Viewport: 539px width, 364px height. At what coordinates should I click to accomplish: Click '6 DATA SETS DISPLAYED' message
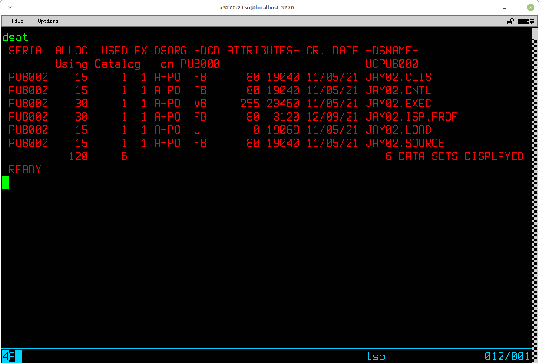[x=455, y=156]
